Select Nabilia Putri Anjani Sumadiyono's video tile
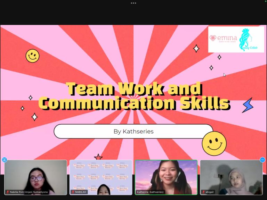 click(x=35, y=177)
